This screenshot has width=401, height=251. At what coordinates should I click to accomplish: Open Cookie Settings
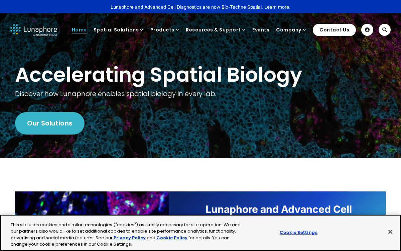298,232
